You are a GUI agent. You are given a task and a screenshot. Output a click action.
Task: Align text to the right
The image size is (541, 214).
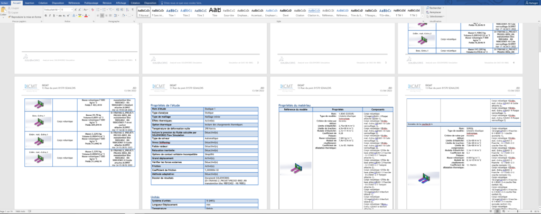click(106, 15)
